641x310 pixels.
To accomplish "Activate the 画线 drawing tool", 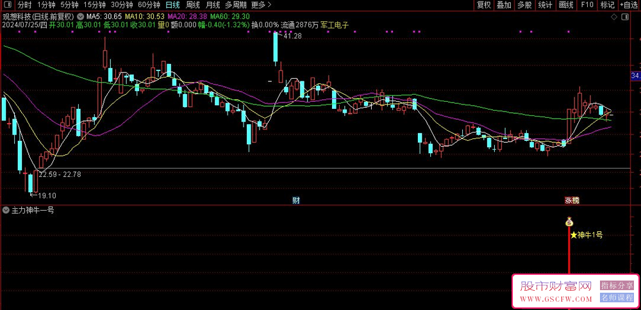I will point(566,5).
